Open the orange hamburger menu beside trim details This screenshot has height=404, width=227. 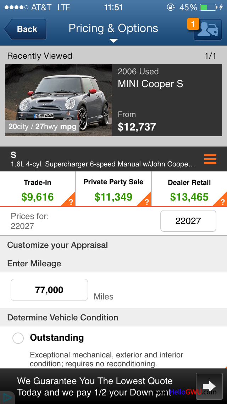point(210,159)
